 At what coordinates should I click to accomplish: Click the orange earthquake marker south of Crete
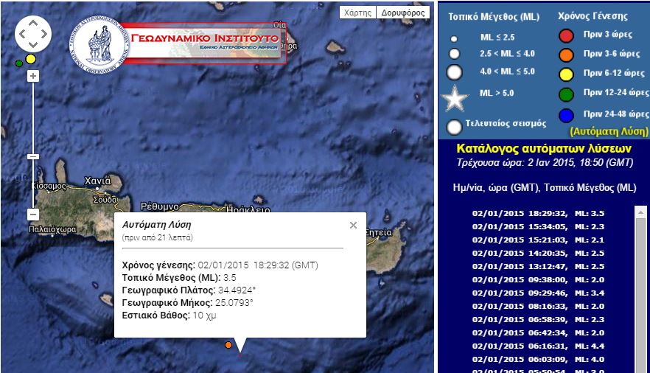(228, 345)
